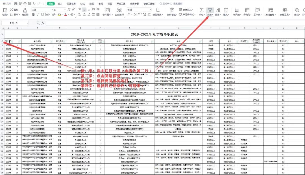The width and height of the screenshot is (305, 175).
Task: Click the Find (查找) magnifier icon
Action: 297,10
